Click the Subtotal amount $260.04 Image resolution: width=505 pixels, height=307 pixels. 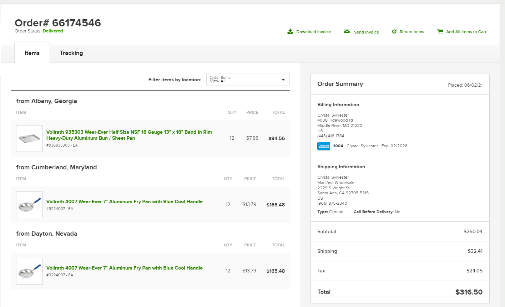(473, 231)
